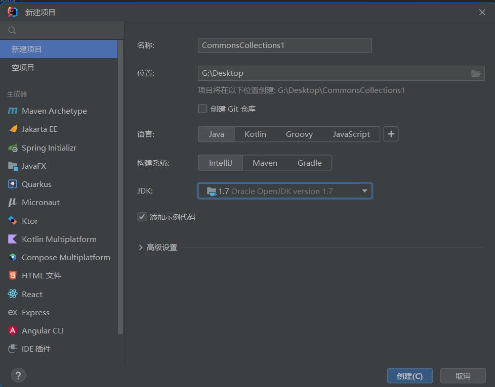Open the JDK 1.7 dropdown
The height and width of the screenshot is (387, 495).
click(285, 191)
